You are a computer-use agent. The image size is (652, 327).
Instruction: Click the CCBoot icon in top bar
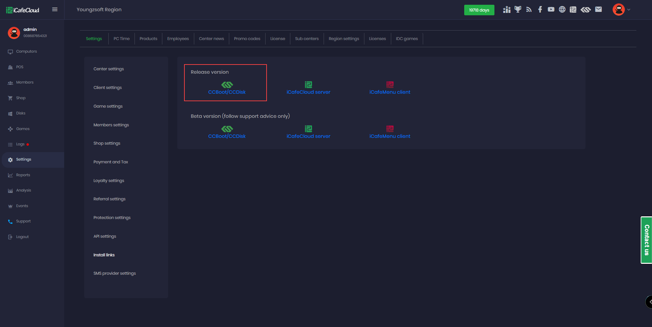pos(585,10)
